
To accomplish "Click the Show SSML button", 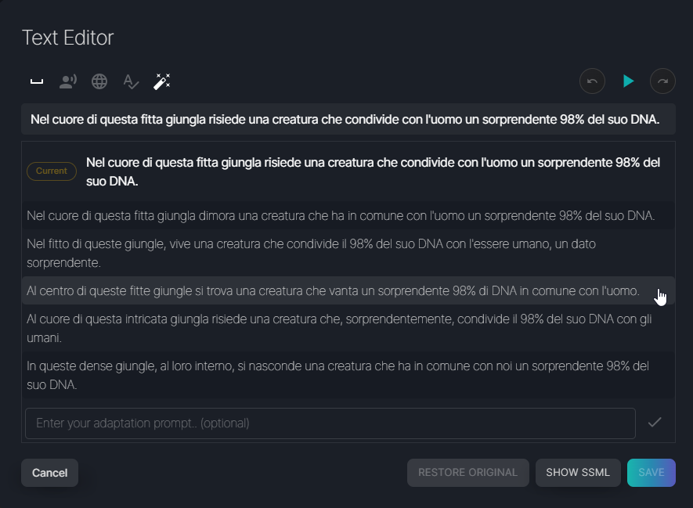I will 578,473.
